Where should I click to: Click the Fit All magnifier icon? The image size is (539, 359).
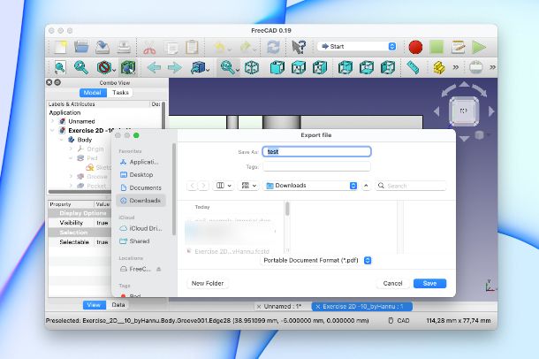coord(60,67)
